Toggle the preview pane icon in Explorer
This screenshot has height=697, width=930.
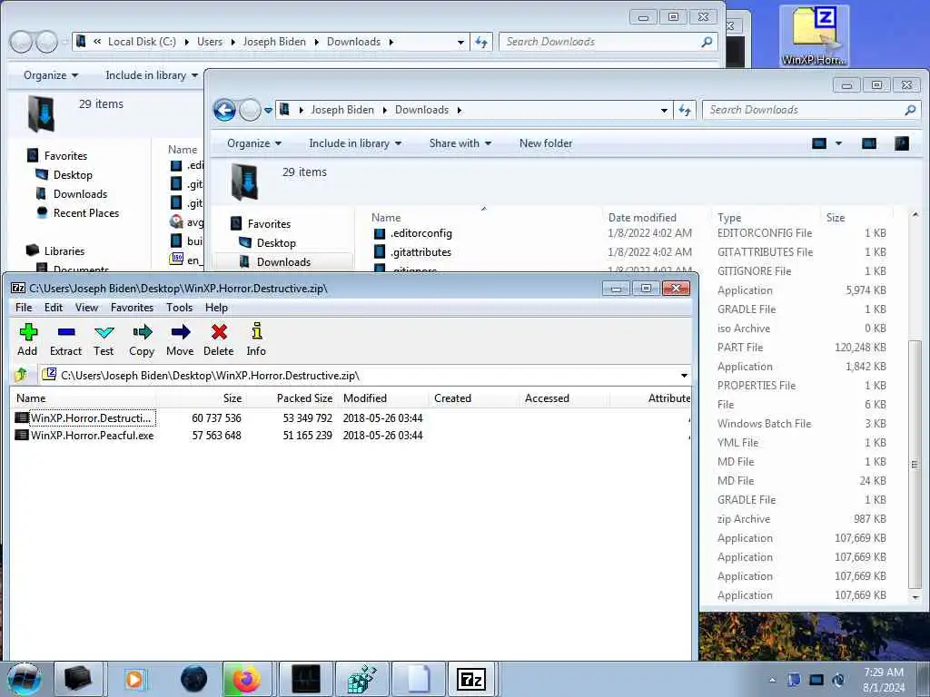click(869, 143)
